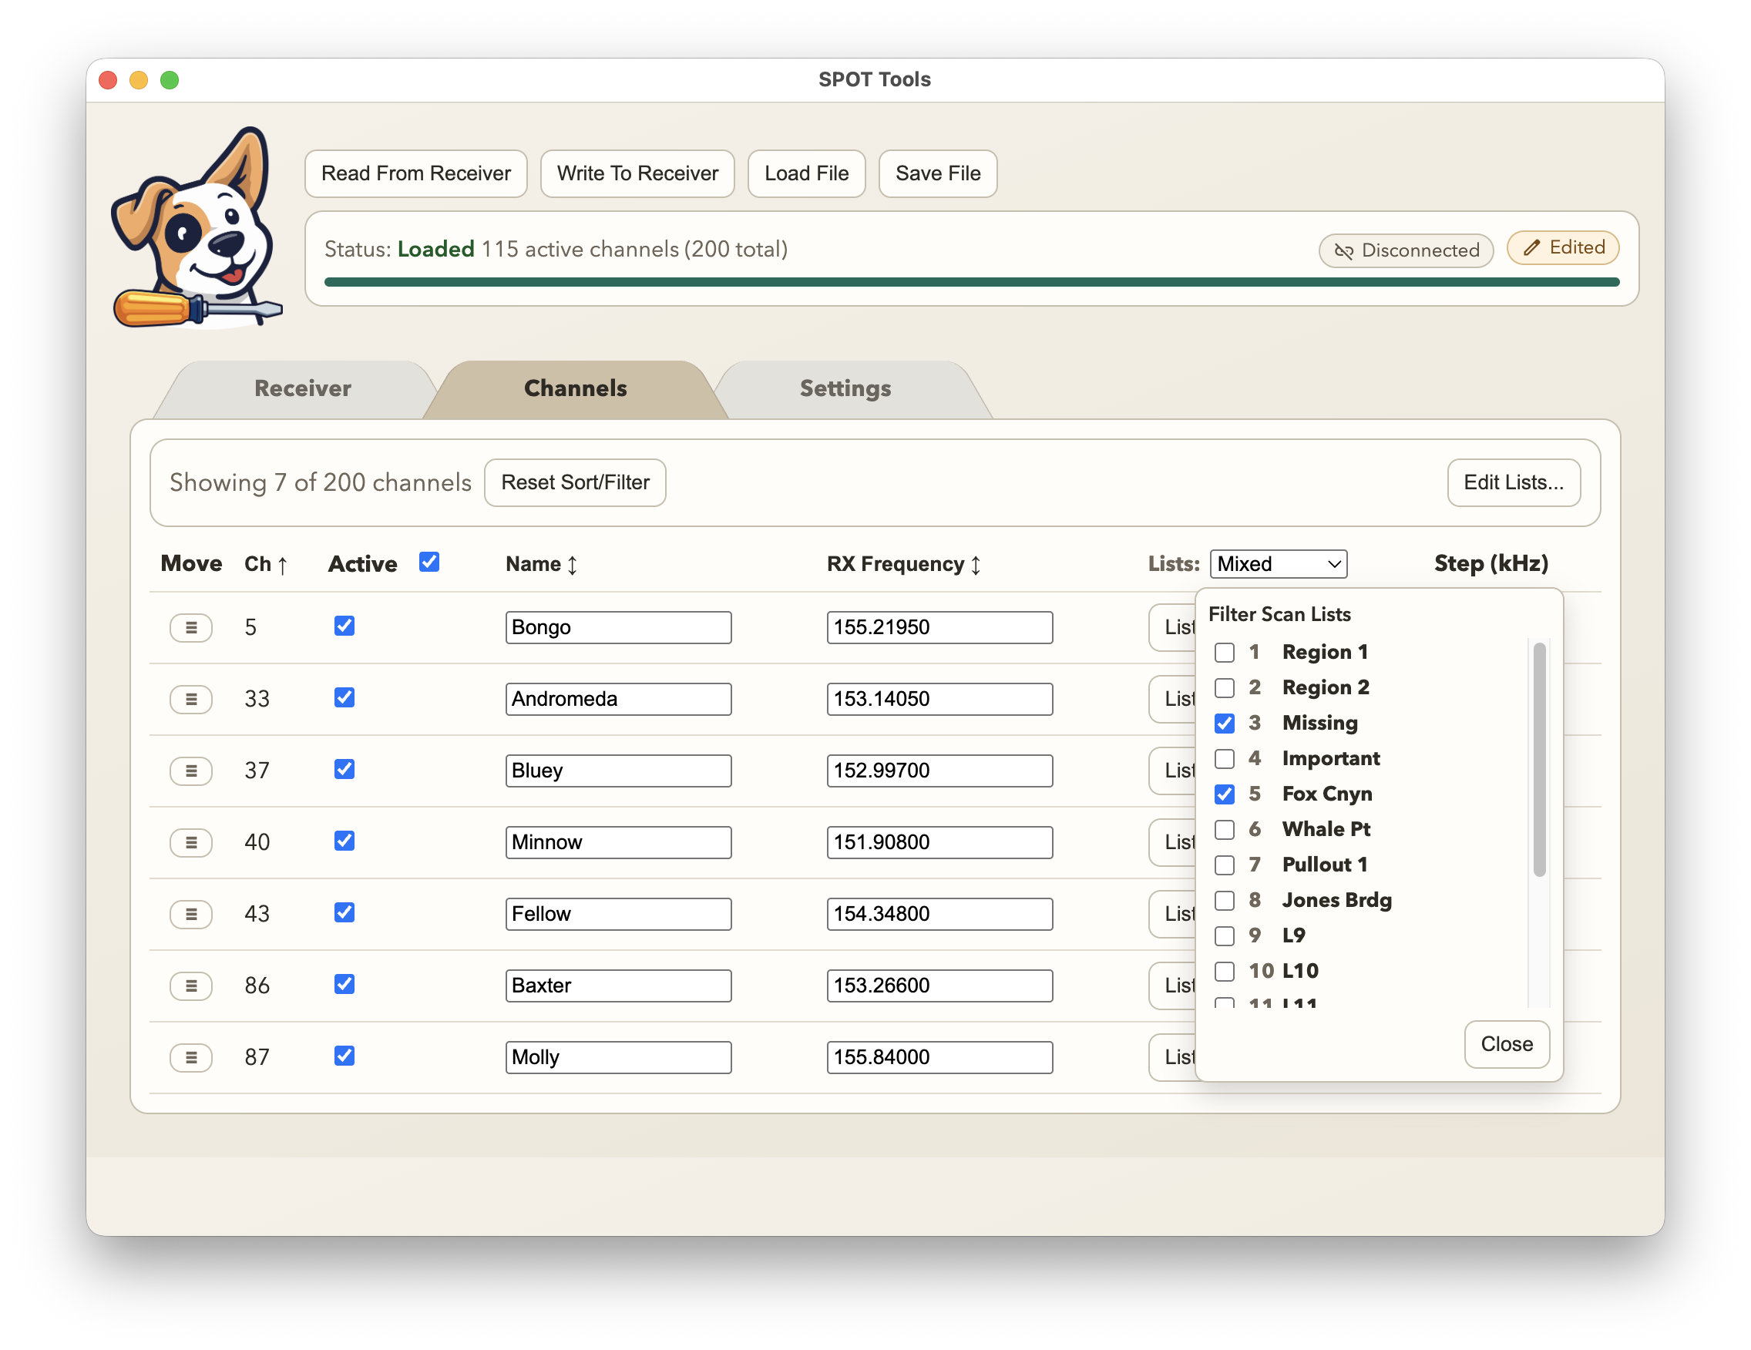
Task: Click the Step (kHz) column header
Action: click(x=1491, y=563)
